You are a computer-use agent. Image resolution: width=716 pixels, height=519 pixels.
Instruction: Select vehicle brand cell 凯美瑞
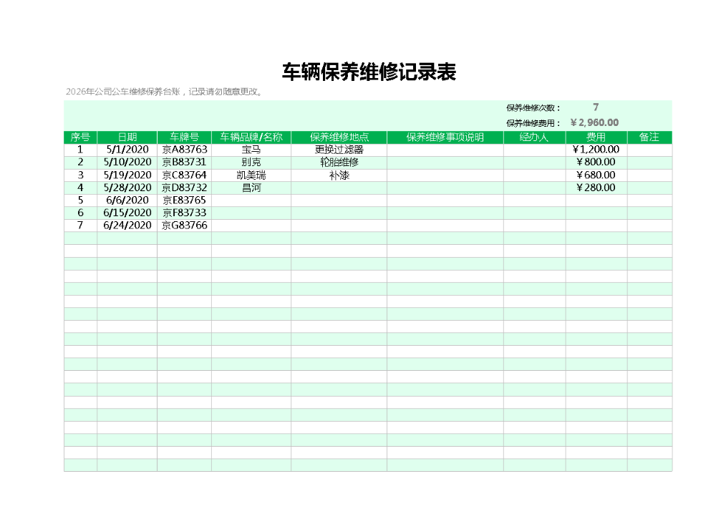251,175
